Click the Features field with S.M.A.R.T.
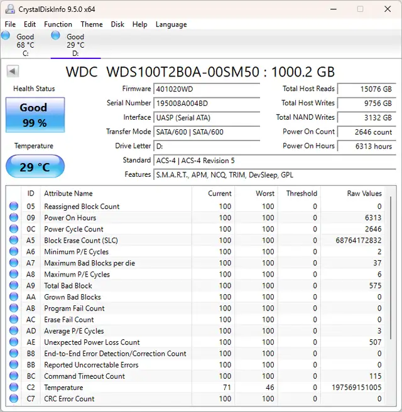The image size is (402, 412). point(274,175)
